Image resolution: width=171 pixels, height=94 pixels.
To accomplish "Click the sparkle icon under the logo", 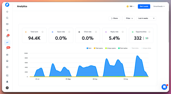I will tap(7, 12).
